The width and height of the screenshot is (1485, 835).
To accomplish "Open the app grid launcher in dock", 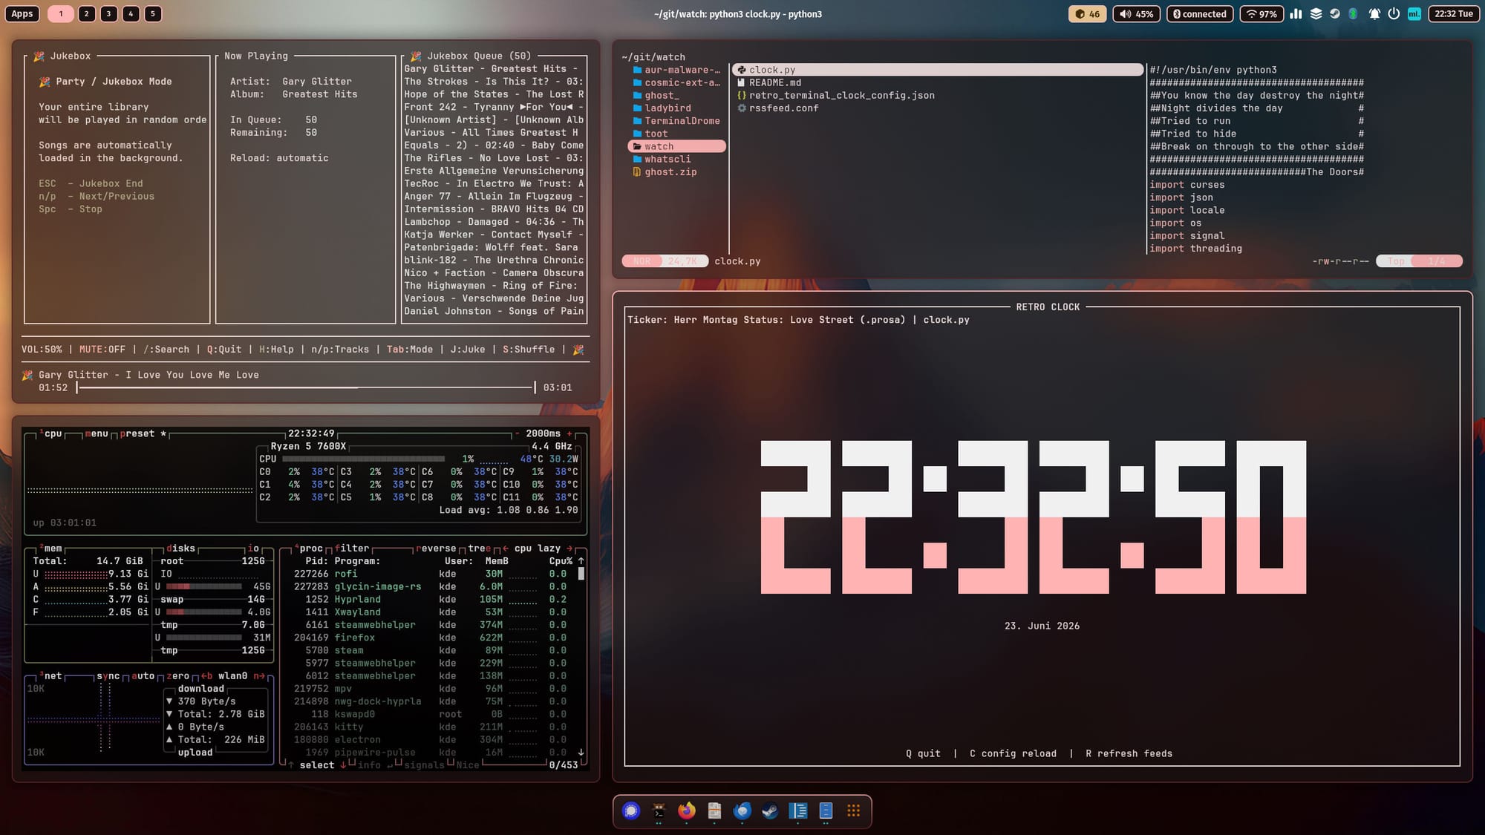I will pos(854,811).
